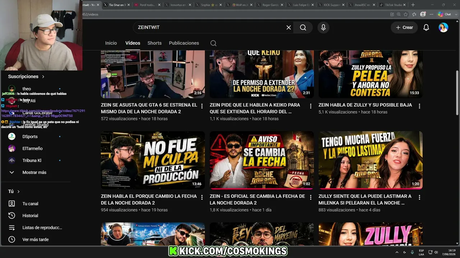Play the PELEA Y AHORA NO CONTESTA thumbnail
The height and width of the screenshot is (258, 460).
coord(371,74)
